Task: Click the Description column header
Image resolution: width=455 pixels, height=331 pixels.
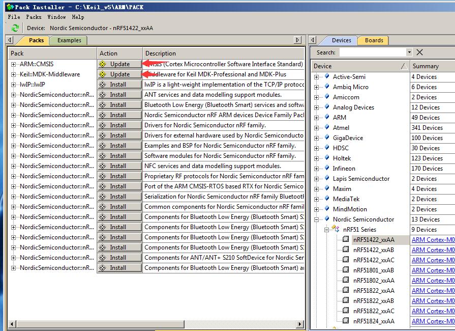Action: click(224, 53)
